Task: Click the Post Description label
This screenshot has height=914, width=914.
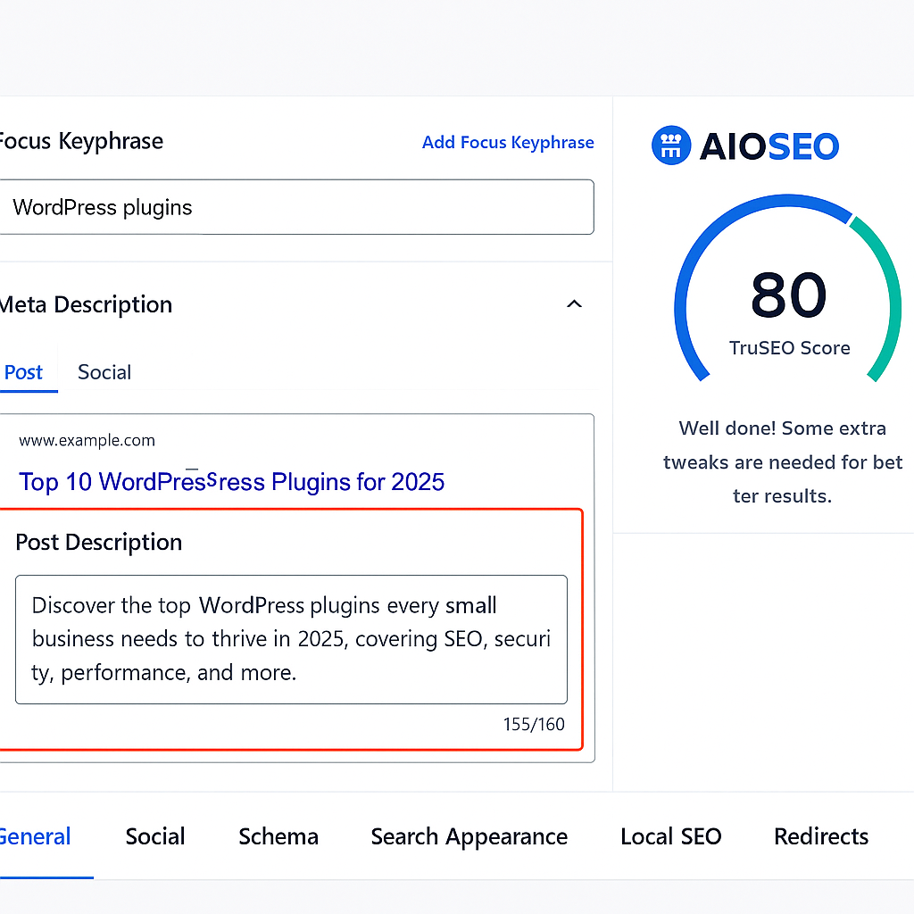Action: click(x=98, y=542)
